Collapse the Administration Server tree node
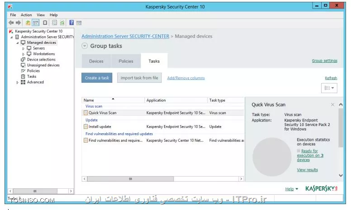The image size is (351, 210). 12,37
